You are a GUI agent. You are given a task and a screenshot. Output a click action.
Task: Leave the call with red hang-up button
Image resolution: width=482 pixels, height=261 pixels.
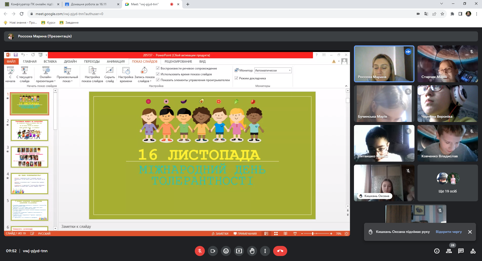pos(280,251)
